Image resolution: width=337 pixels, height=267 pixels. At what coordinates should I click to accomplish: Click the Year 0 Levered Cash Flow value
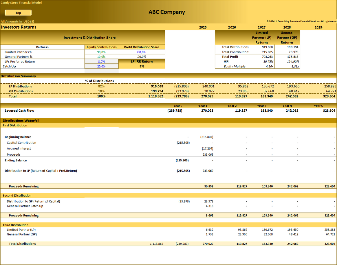point(175,111)
